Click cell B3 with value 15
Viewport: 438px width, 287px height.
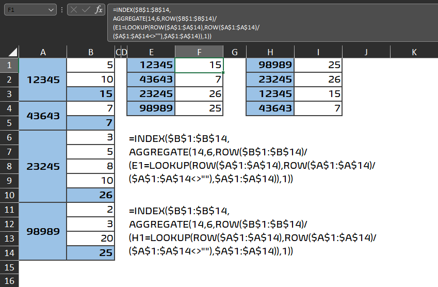[x=91, y=94]
